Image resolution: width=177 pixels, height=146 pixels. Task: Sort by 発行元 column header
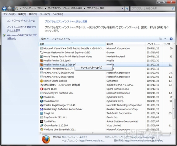tap(125, 44)
